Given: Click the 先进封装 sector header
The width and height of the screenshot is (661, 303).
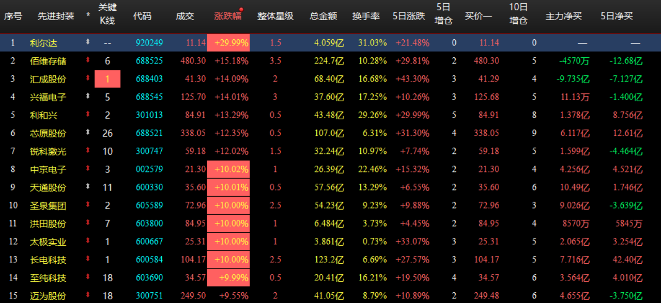Looking at the screenshot, I should 56,16.
